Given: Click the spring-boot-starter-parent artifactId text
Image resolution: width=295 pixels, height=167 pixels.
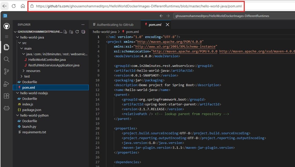Looking at the screenshot, I should point(170,104).
